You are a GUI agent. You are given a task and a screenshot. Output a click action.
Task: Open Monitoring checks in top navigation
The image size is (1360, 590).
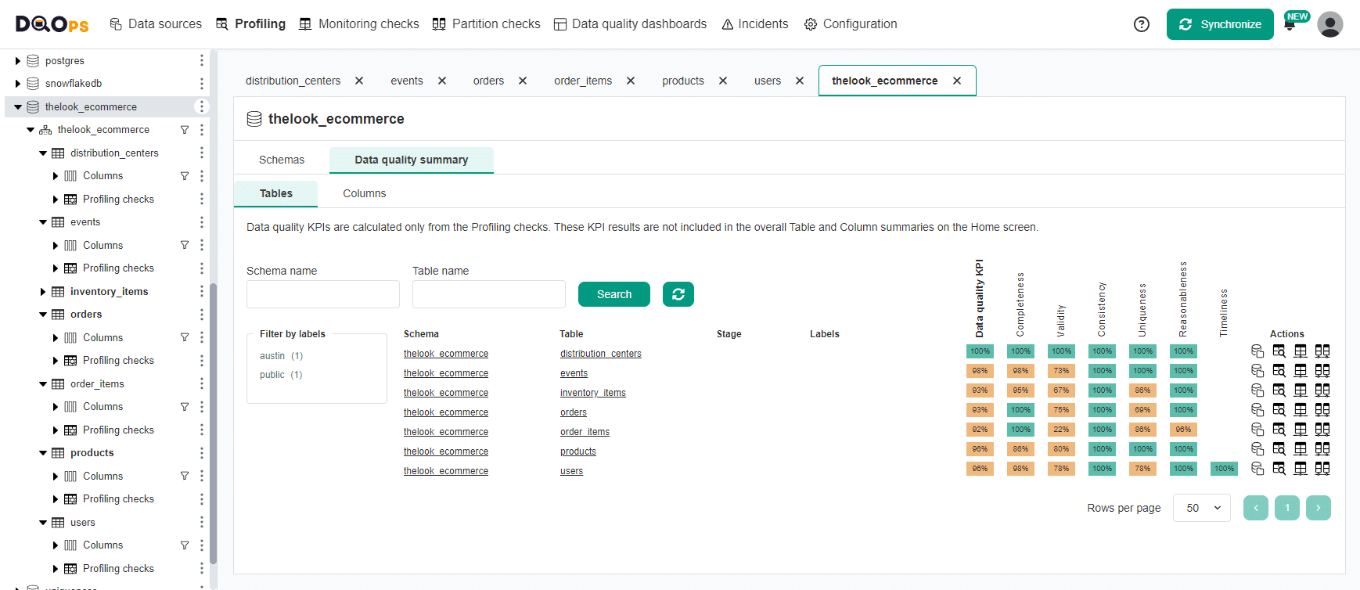[359, 24]
